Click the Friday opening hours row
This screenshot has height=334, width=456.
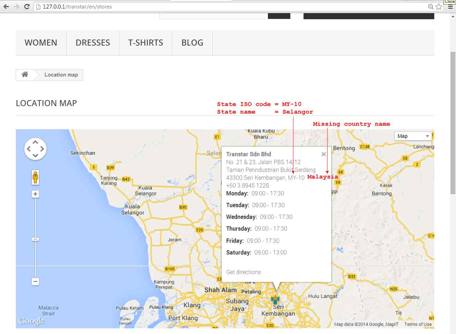pos(253,241)
